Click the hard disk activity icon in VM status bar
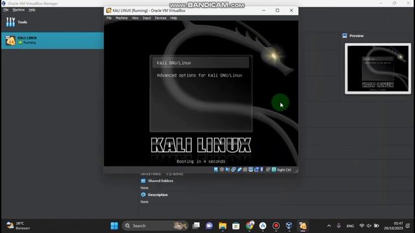 [216, 170]
